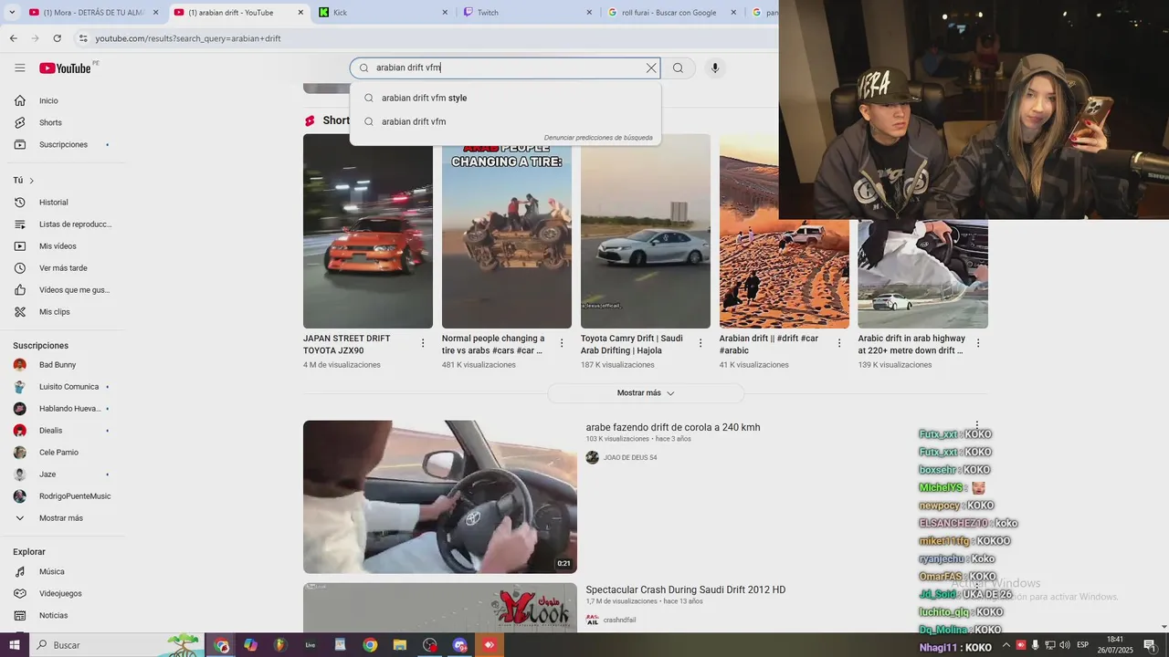This screenshot has height=657, width=1169.
Task: Select suggestion arabian drift vfm style
Action: point(505,98)
